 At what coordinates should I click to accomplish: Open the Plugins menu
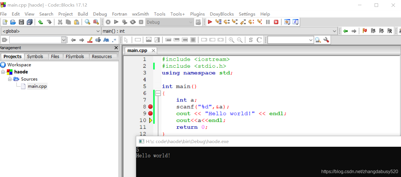tap(197, 14)
